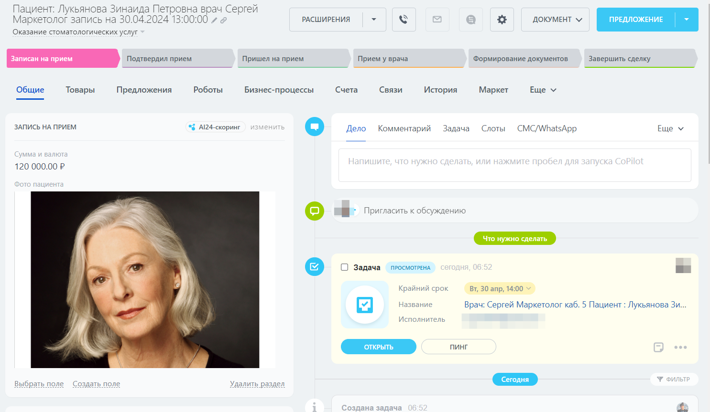Set deal stage to Подтвердил прием
The height and width of the screenshot is (412, 710).
[x=177, y=59]
